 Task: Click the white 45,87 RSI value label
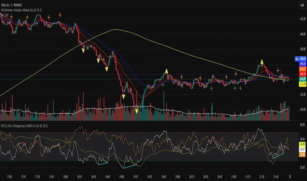click(x=302, y=149)
